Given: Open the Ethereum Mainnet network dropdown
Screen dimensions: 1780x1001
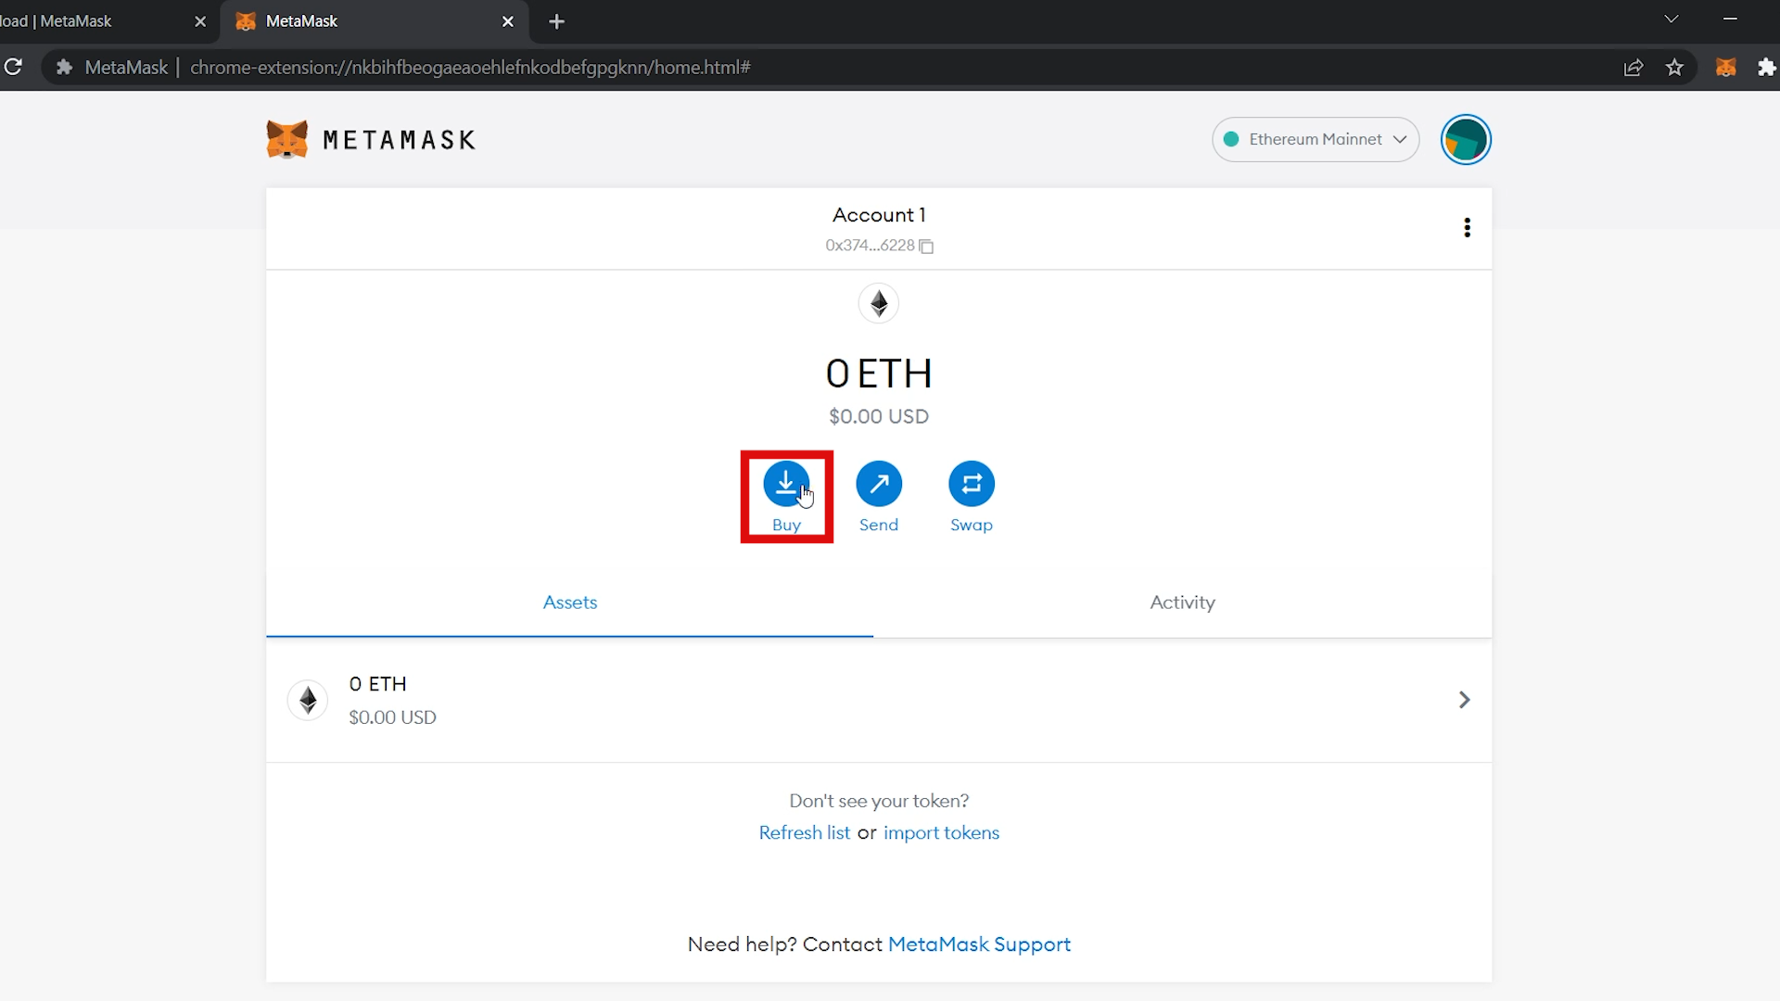Looking at the screenshot, I should point(1315,139).
